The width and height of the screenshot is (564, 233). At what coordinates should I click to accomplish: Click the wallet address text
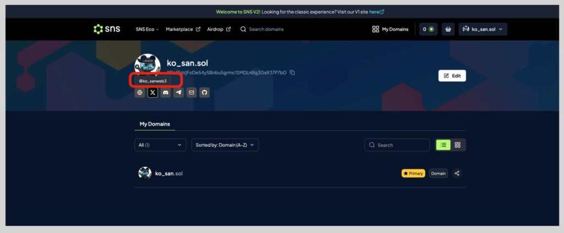click(x=227, y=73)
